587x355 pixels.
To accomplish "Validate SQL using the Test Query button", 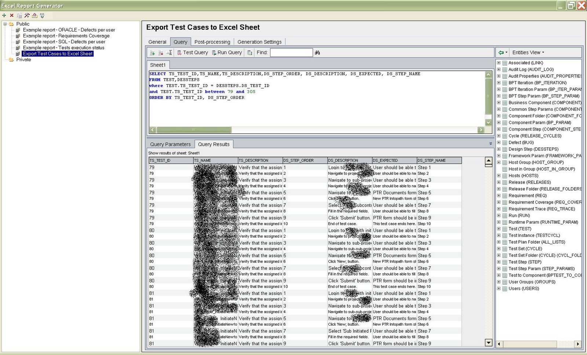I will click(x=192, y=52).
